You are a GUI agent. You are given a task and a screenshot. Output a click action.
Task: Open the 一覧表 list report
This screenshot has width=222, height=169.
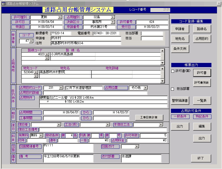(202, 100)
